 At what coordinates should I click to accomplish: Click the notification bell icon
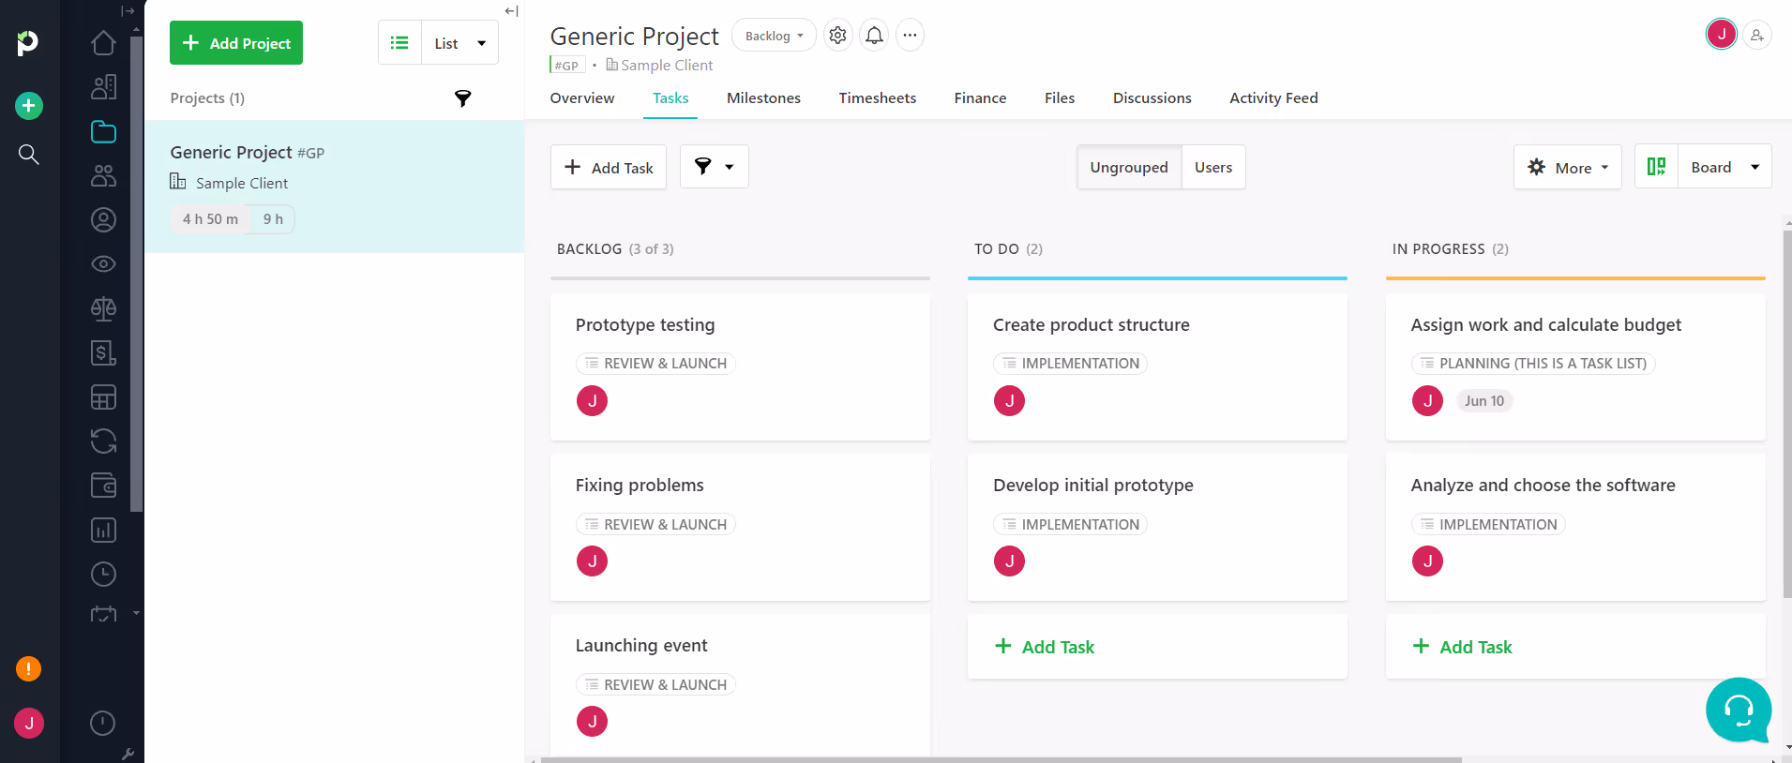pyautogui.click(x=874, y=36)
